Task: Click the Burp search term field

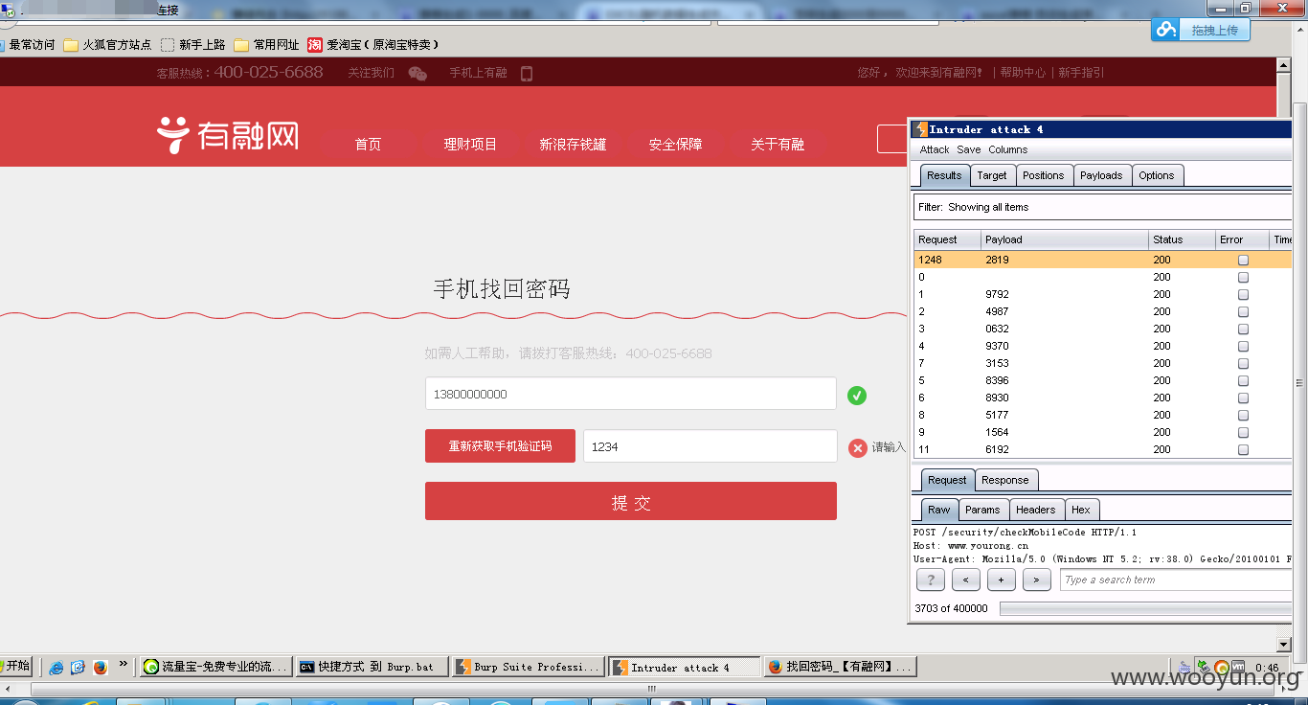Action: point(1175,580)
